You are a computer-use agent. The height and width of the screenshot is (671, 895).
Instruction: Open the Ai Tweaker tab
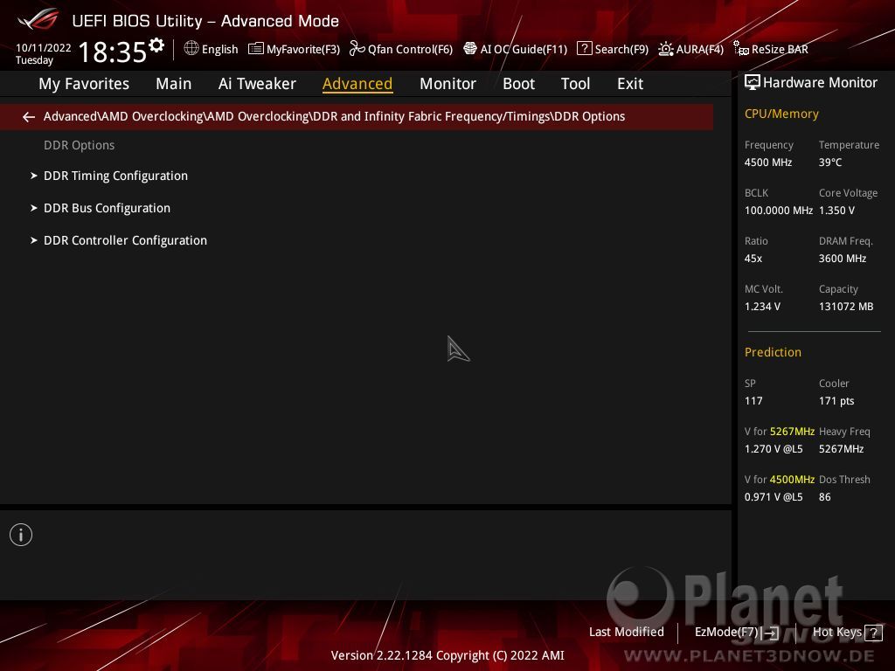pyautogui.click(x=257, y=84)
